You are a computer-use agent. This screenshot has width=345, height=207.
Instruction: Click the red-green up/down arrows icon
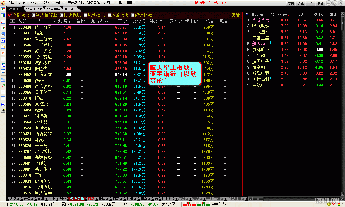tap(3, 86)
